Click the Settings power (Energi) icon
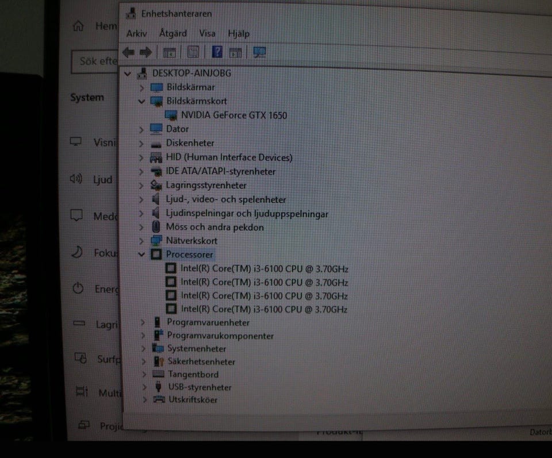Viewport: 552px width, 458px height. click(x=78, y=288)
